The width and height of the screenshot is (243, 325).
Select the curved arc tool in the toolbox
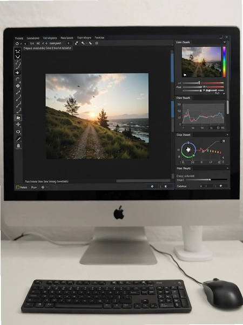pyautogui.click(x=18, y=79)
